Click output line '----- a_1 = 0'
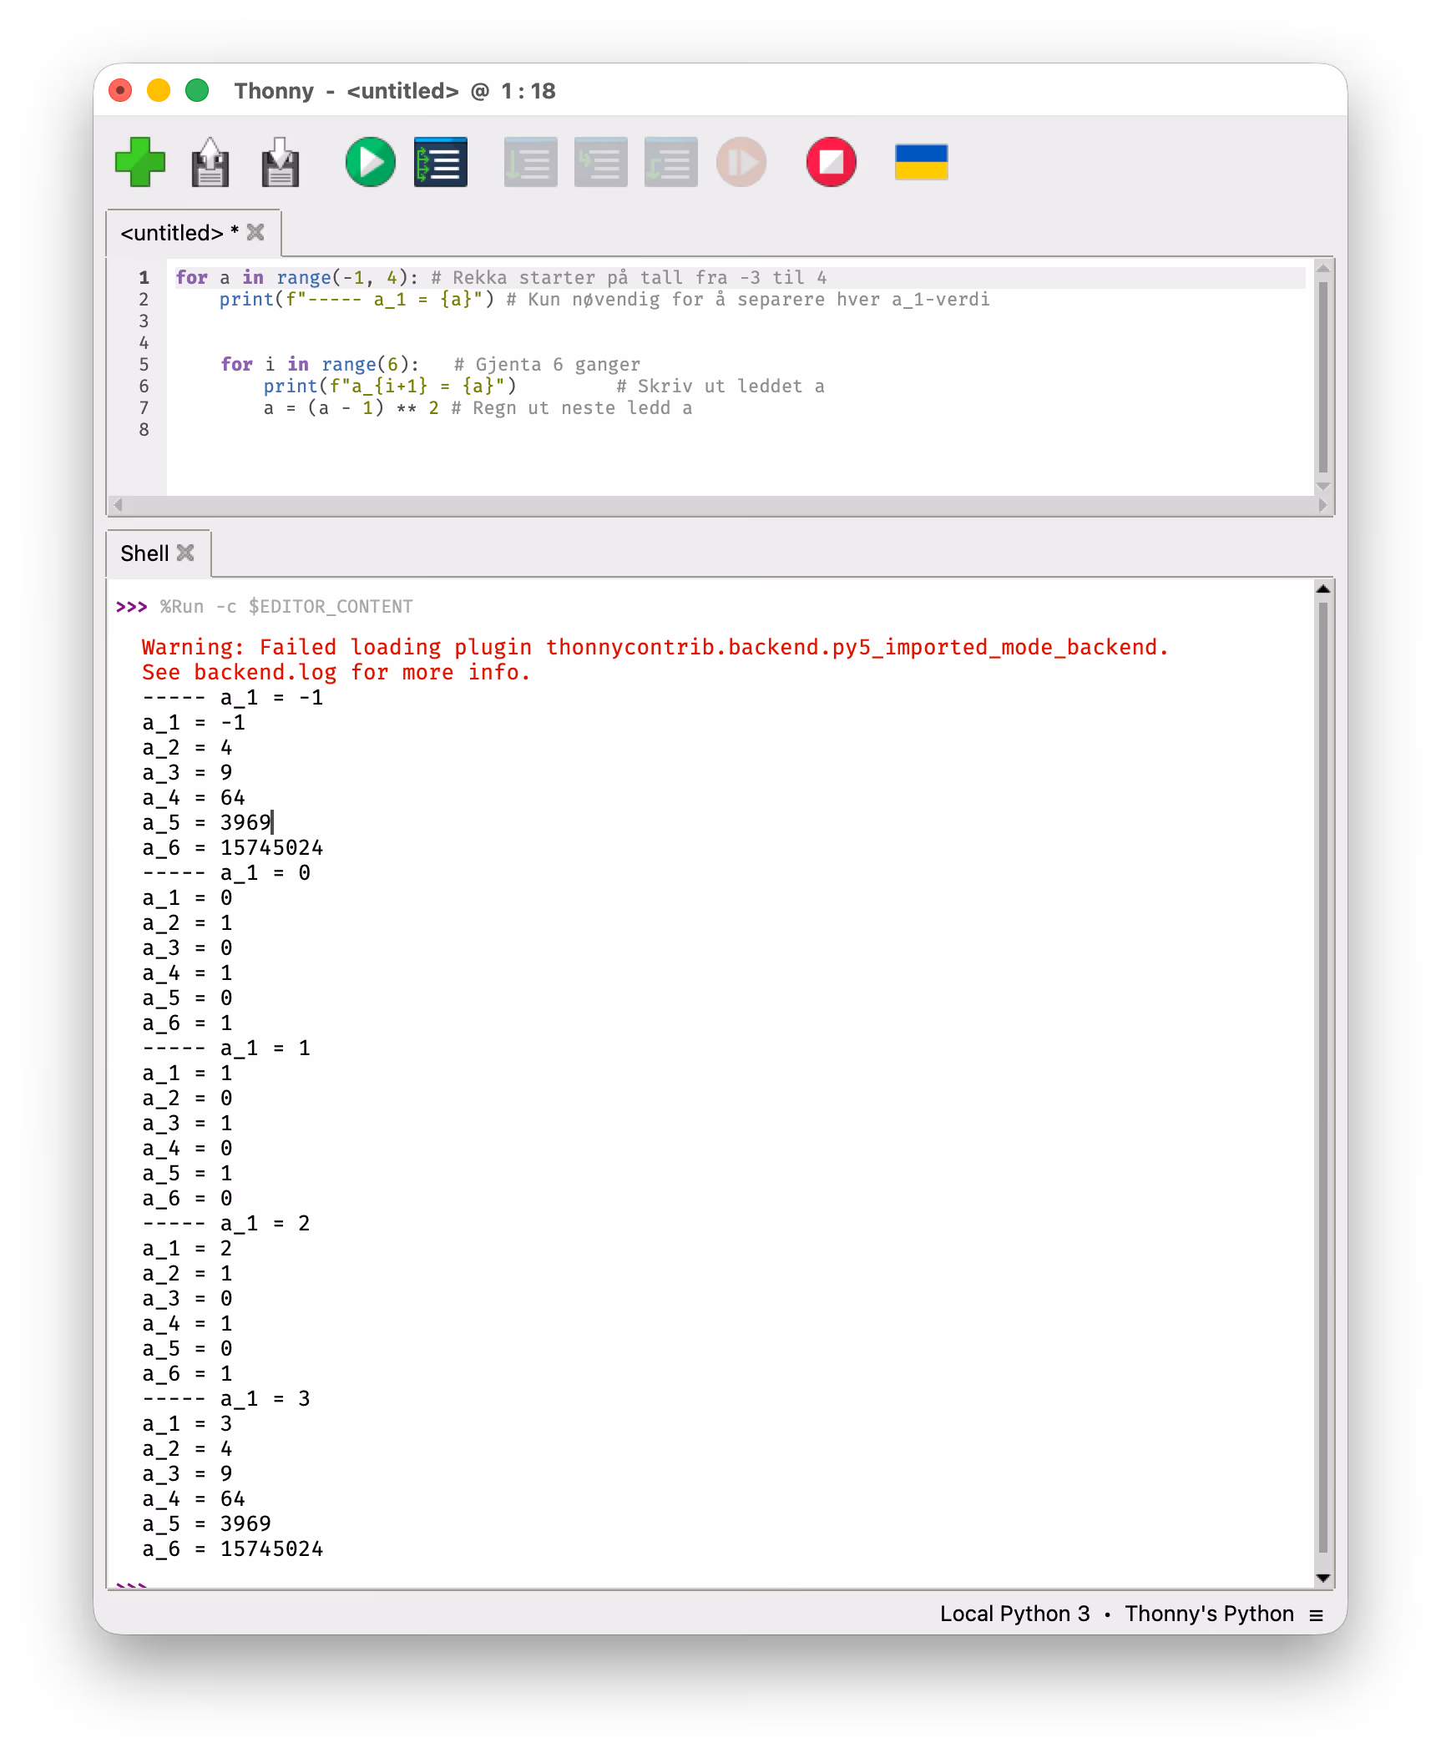This screenshot has width=1441, height=1758. pyautogui.click(x=226, y=872)
